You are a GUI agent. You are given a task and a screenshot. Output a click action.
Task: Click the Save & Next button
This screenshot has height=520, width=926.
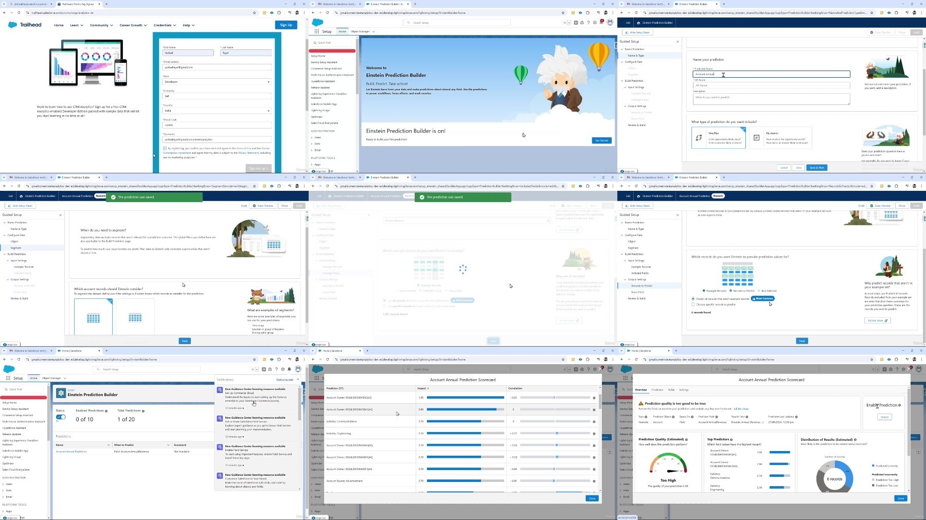816,168
